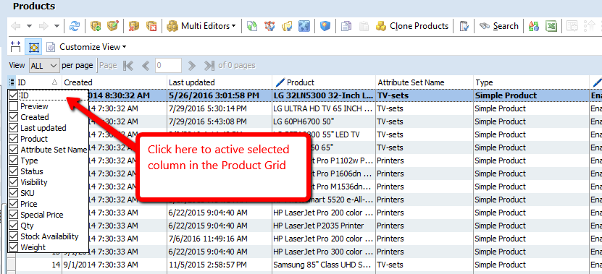
Task: Check the Preview column checkbox
Action: [x=14, y=106]
